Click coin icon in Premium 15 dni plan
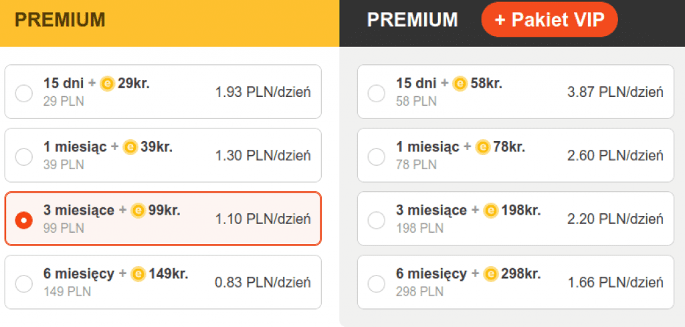The width and height of the screenshot is (685, 327). tap(107, 84)
